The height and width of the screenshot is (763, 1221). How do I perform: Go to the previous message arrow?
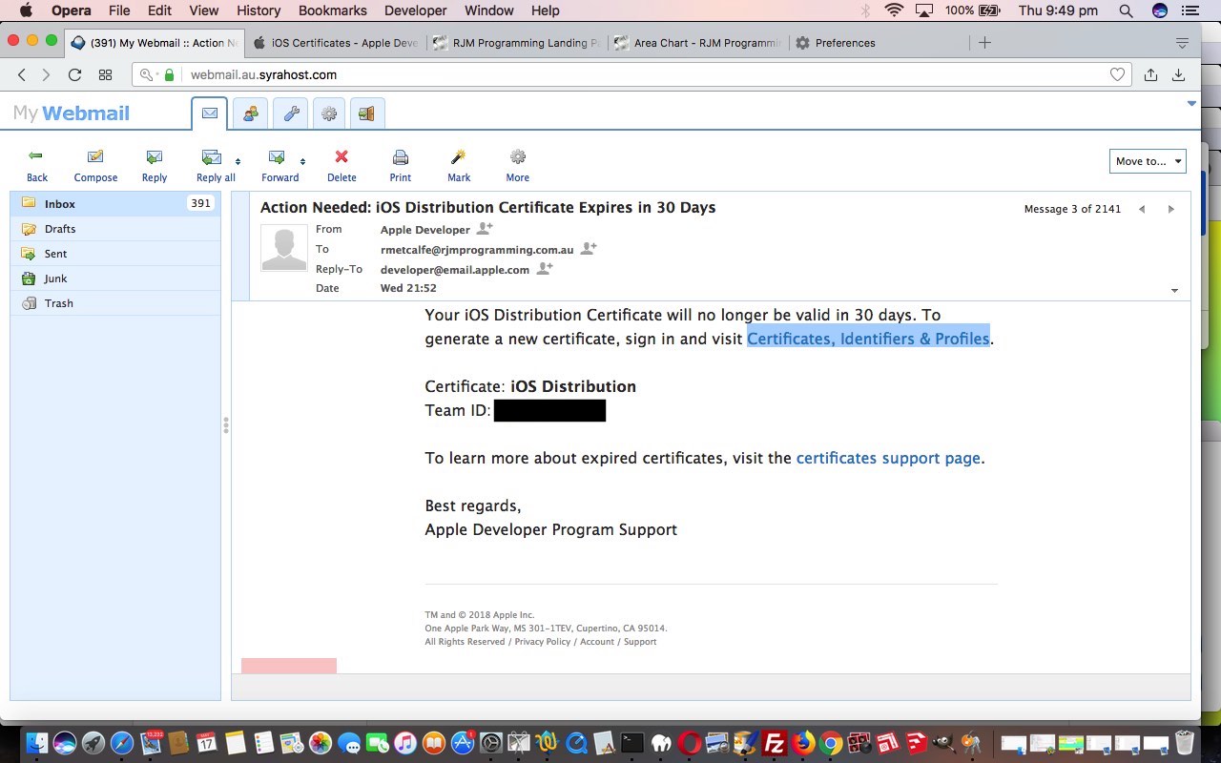coord(1142,209)
